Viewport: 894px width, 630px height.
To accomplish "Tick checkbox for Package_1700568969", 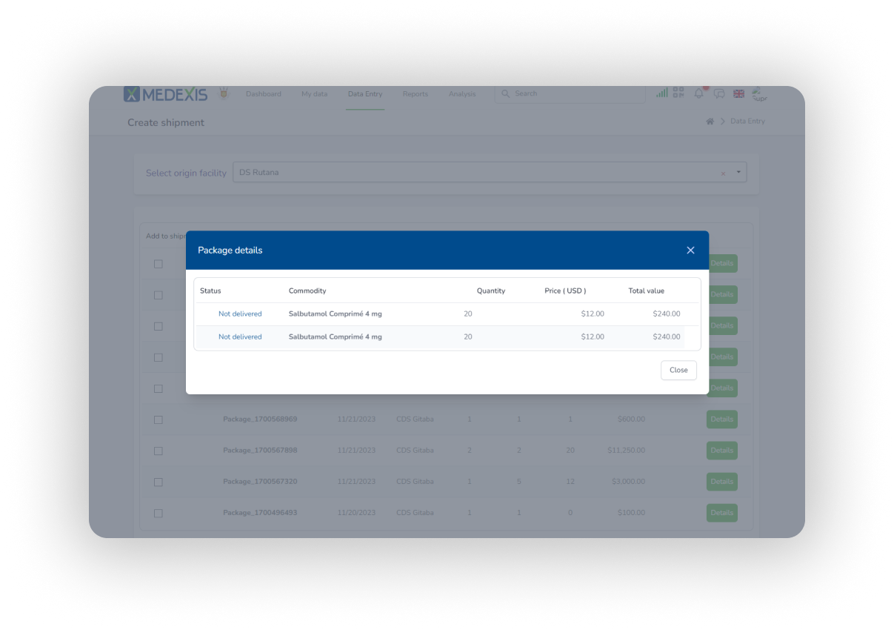I will (159, 420).
